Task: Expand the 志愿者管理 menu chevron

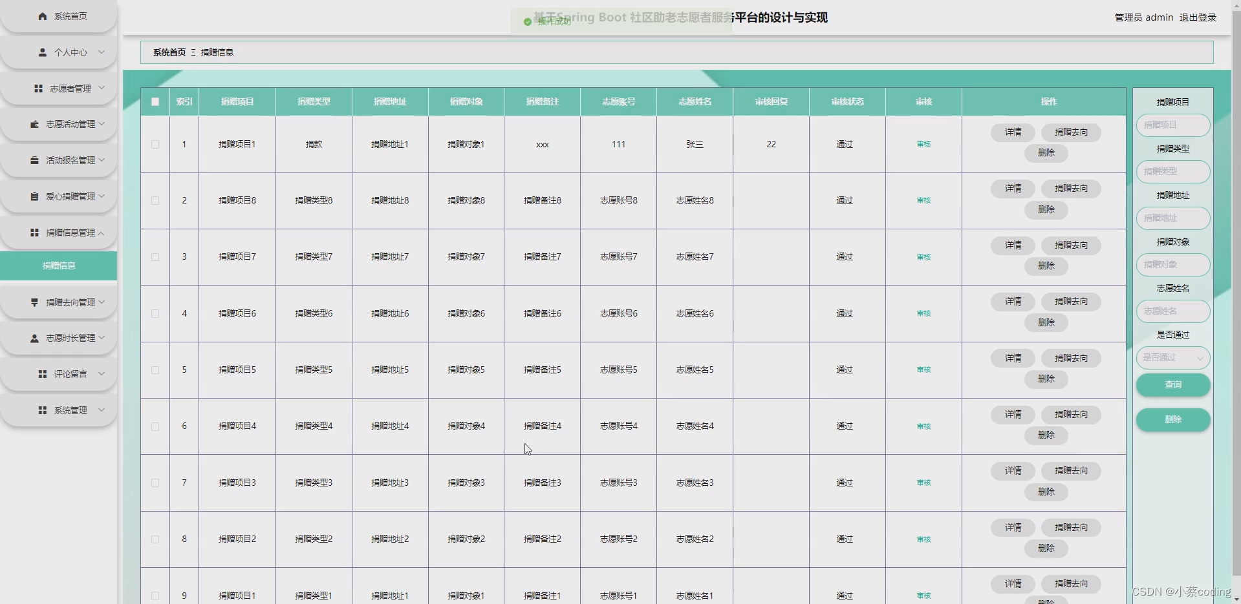Action: pyautogui.click(x=102, y=89)
